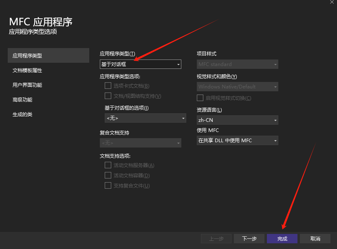Toggle the 支持复合文件 checkbox
The image size is (337, 249).
click(x=108, y=185)
